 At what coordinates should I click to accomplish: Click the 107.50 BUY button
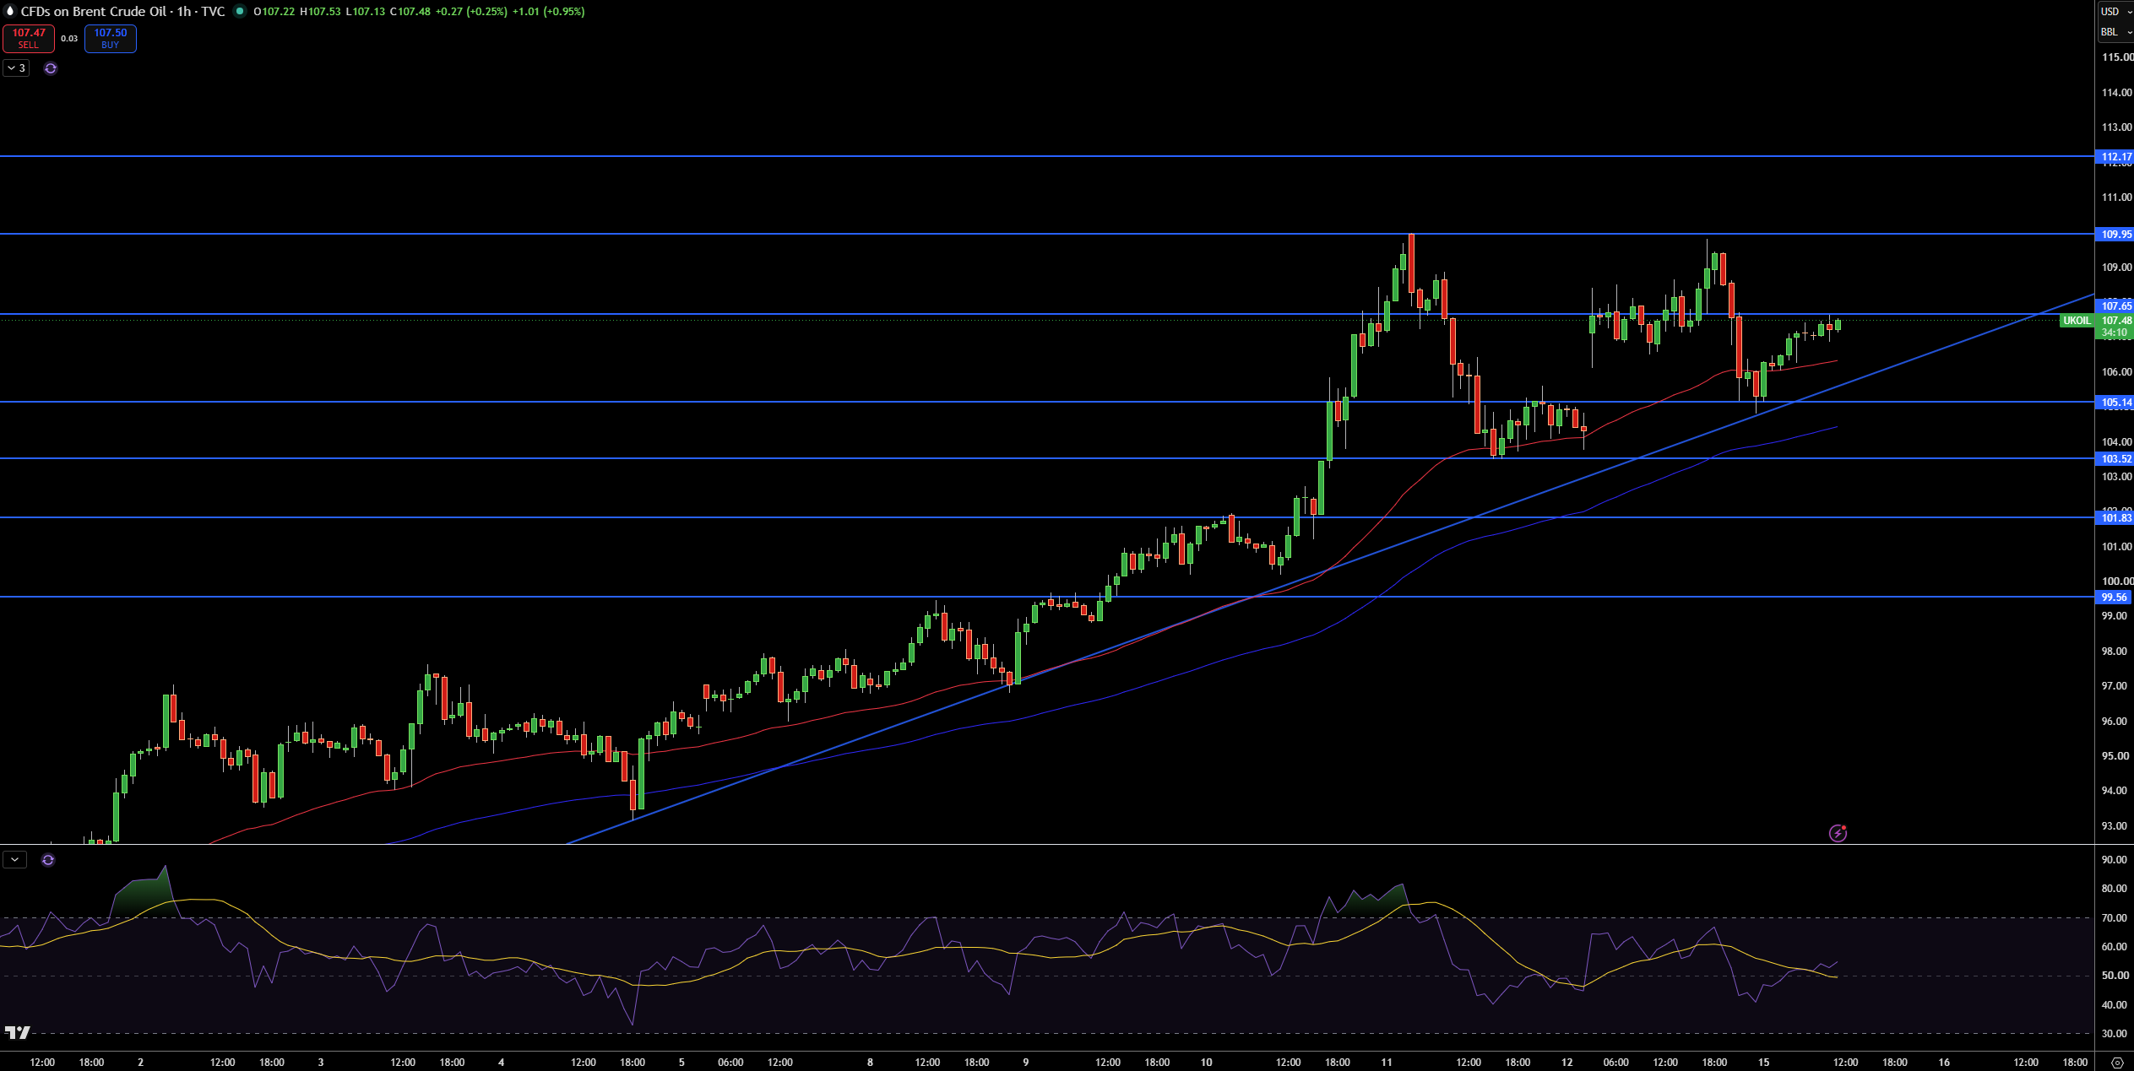coord(111,38)
